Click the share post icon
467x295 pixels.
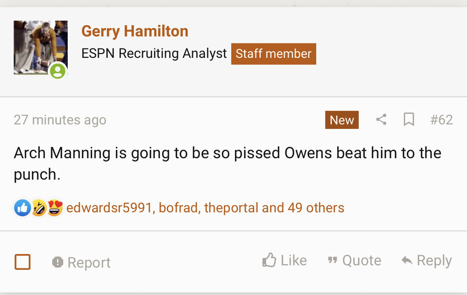[381, 120]
